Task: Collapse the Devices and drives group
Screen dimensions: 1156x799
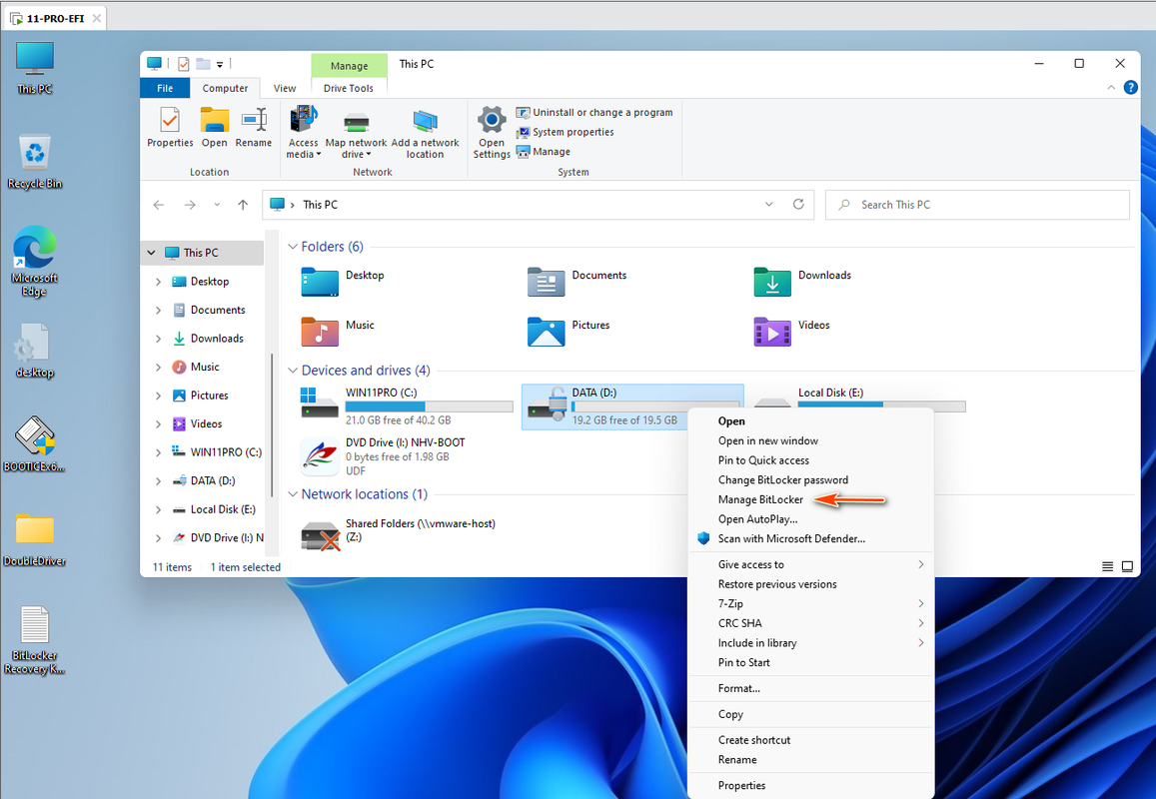Action: pyautogui.click(x=293, y=370)
